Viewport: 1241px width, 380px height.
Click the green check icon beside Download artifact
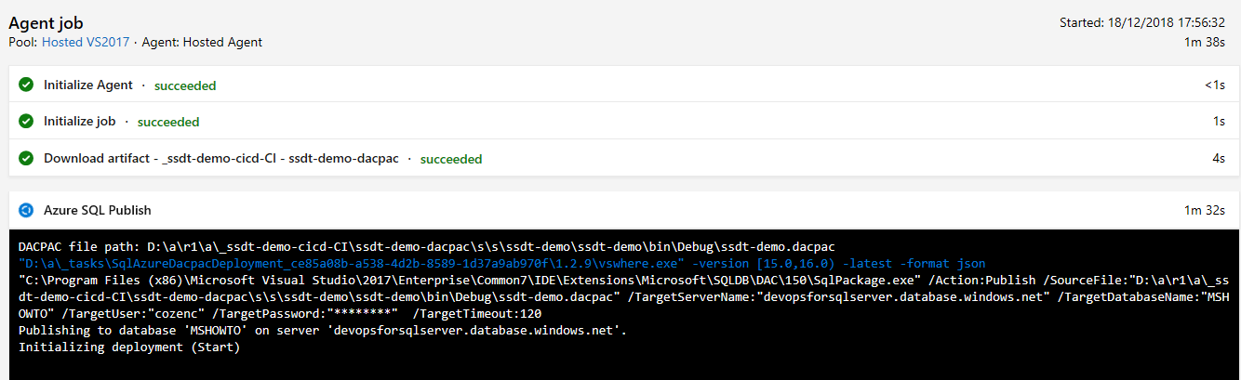tap(26, 159)
